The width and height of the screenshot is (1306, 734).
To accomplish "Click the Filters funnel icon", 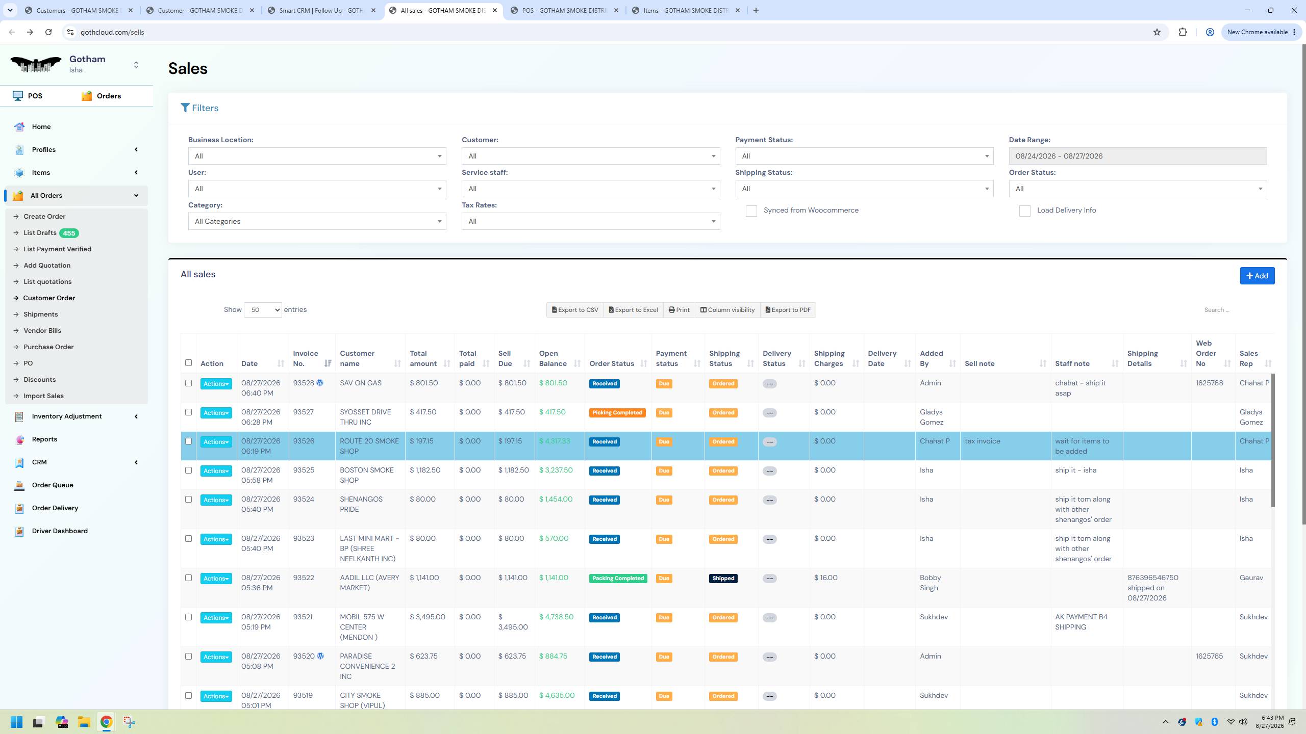I will (185, 108).
